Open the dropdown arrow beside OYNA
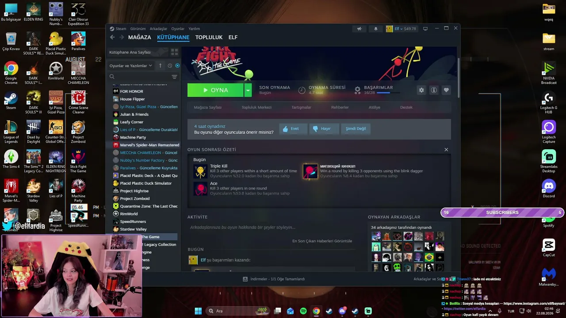 pos(248,90)
